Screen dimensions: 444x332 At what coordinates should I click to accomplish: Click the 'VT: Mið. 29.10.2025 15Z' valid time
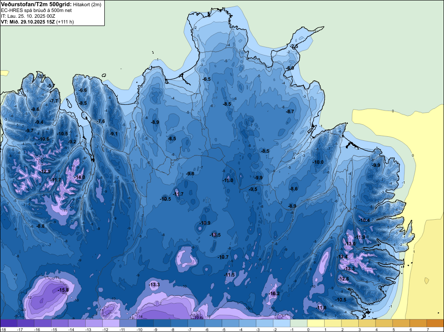point(28,22)
